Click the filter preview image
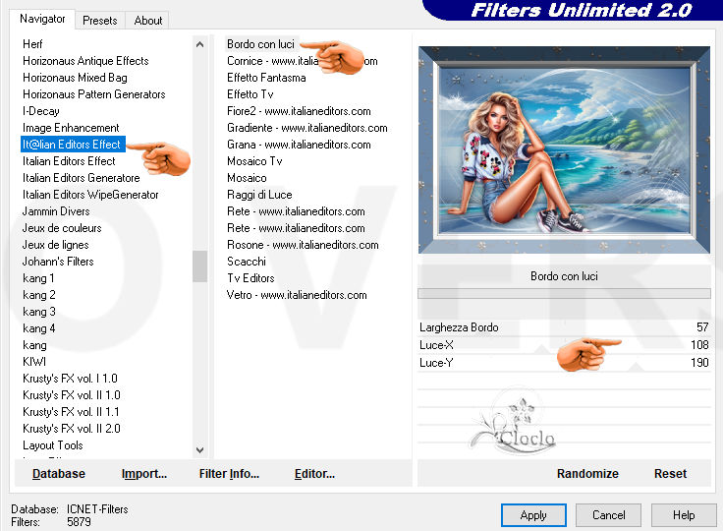Viewport: 723px width, 531px height. tap(564, 149)
